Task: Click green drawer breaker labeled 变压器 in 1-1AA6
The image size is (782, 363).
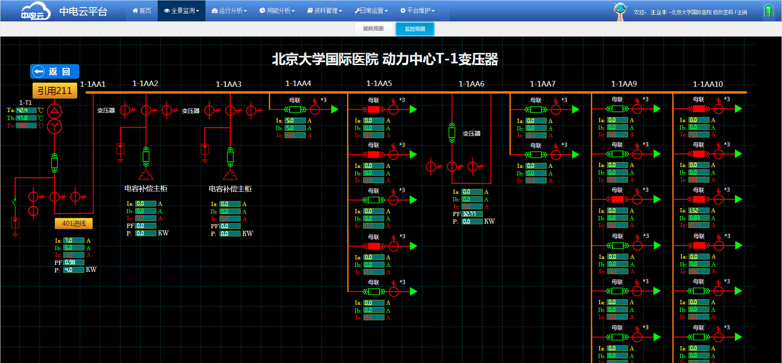Action: tap(452, 133)
